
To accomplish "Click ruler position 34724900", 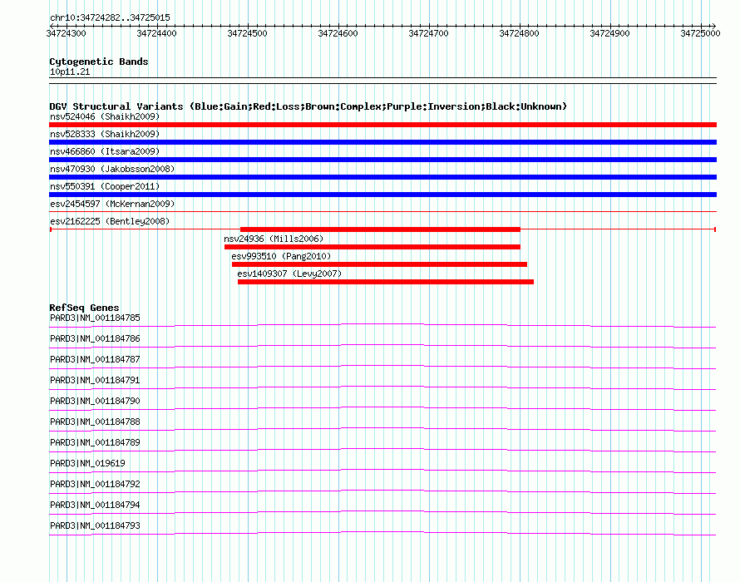I will coord(609,33).
